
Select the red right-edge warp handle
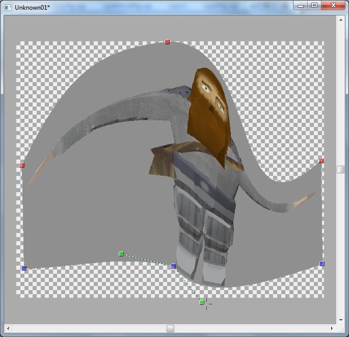(321, 161)
